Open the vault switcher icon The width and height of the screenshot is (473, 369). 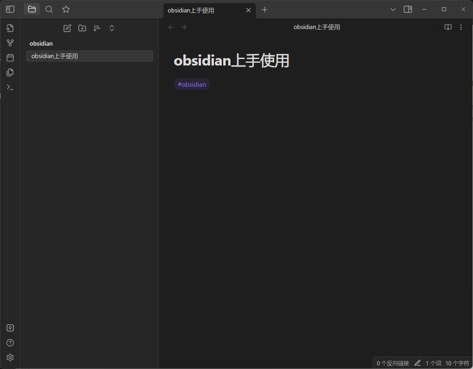point(10,328)
